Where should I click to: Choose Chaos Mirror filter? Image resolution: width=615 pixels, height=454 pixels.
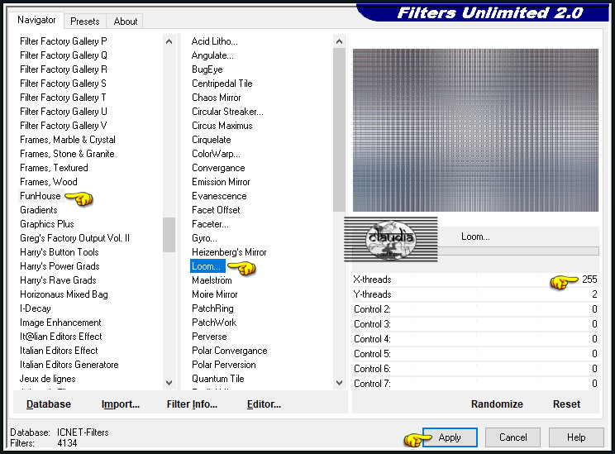[x=216, y=98]
